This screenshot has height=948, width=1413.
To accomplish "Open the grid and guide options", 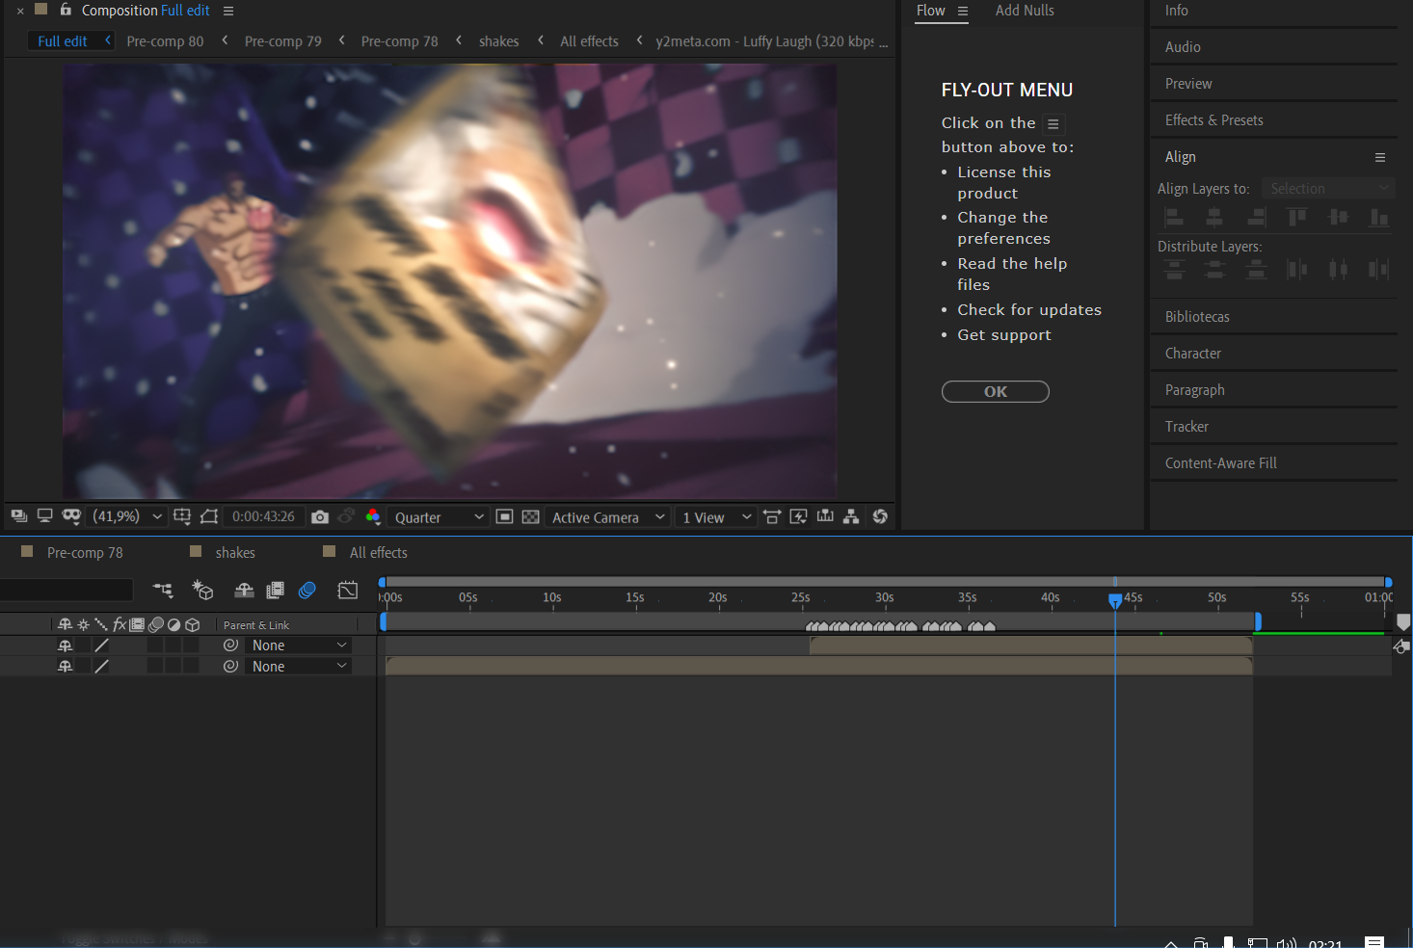I will tap(182, 516).
